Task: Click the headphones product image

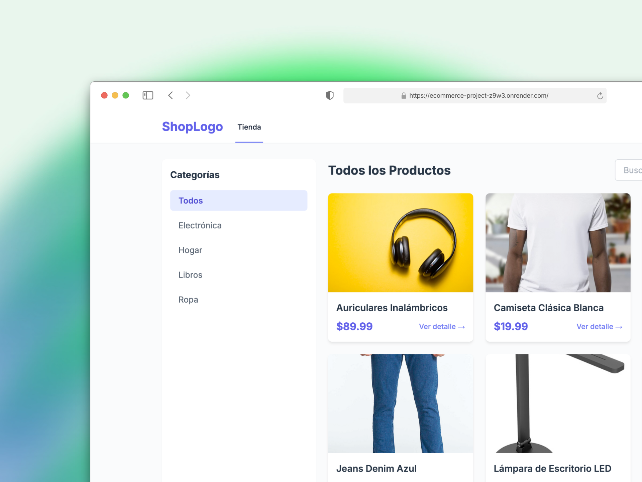Action: coord(400,243)
